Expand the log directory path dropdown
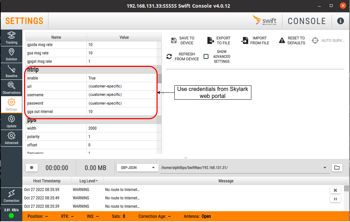 click(325, 168)
